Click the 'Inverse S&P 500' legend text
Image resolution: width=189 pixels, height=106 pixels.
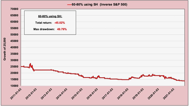114,5
